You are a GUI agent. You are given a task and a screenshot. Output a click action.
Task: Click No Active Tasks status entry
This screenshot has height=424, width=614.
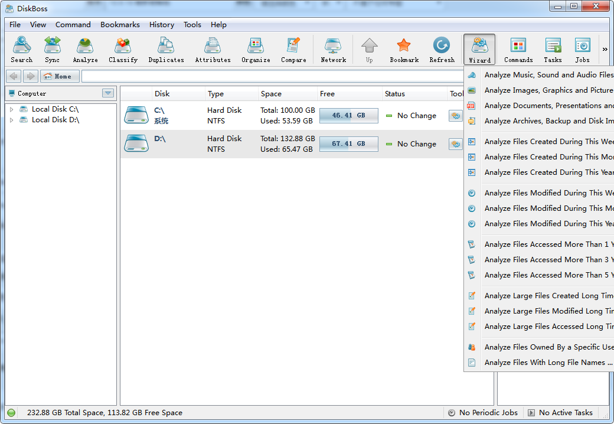click(560, 413)
